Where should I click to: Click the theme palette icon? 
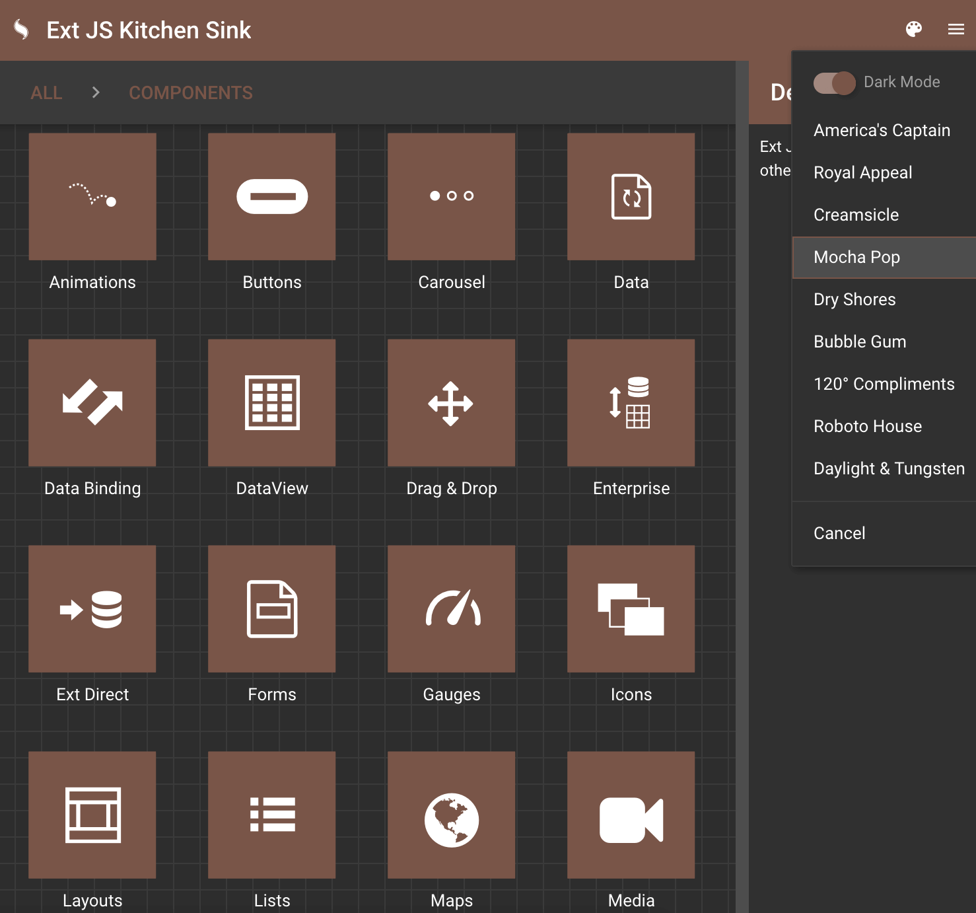click(914, 29)
